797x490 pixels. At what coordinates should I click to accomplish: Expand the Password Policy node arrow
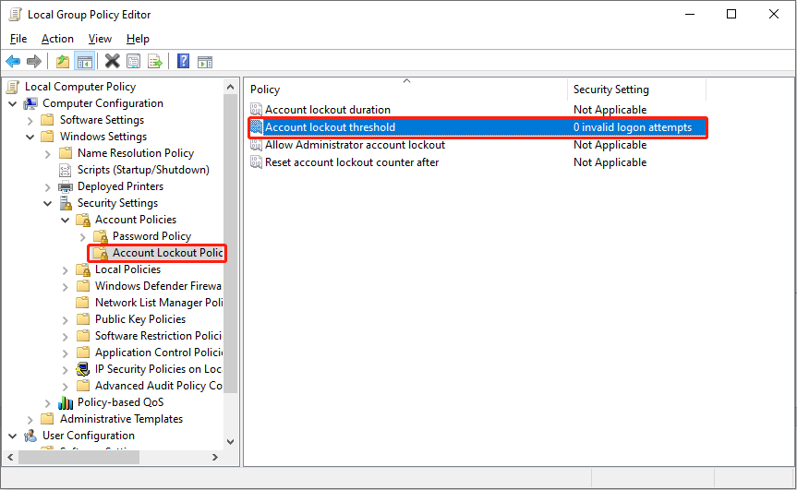point(82,236)
